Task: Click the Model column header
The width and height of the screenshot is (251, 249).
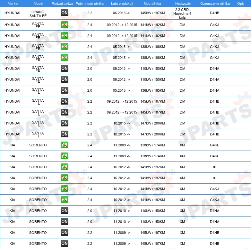Action: [38, 4]
